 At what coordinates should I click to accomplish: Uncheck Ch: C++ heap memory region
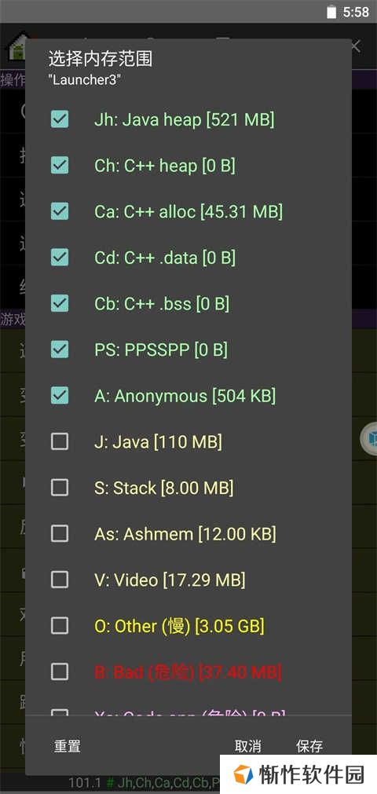pyautogui.click(x=60, y=166)
